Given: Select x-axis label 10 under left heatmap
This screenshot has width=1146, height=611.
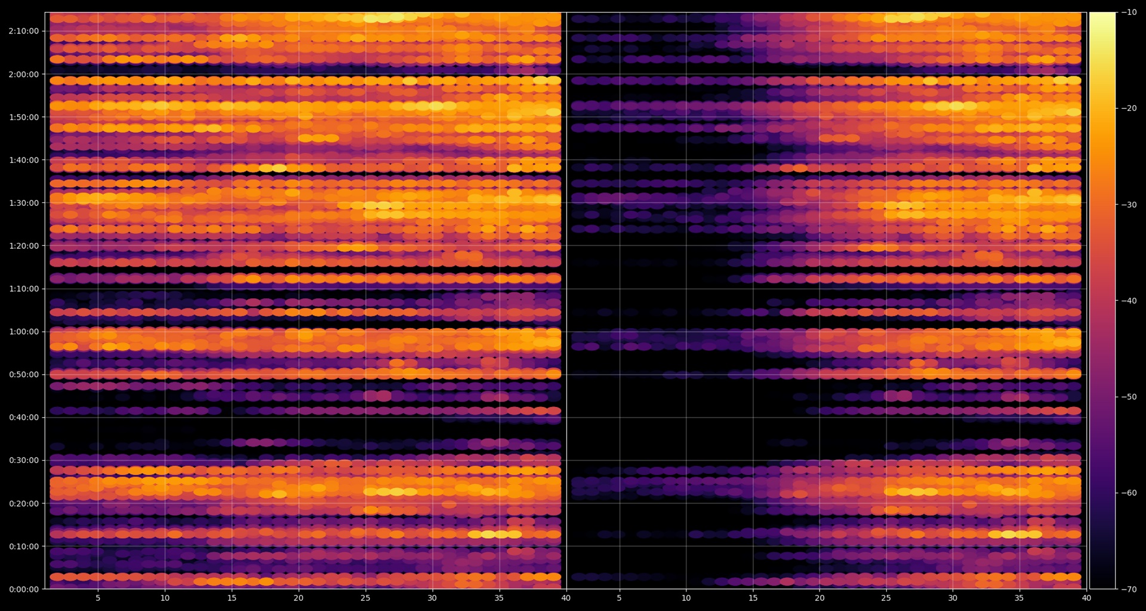Looking at the screenshot, I should [165, 598].
